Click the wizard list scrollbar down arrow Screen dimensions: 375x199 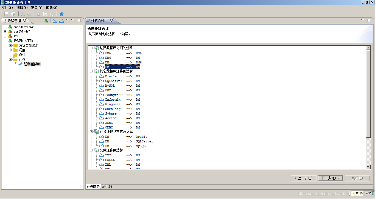[x=368, y=167]
